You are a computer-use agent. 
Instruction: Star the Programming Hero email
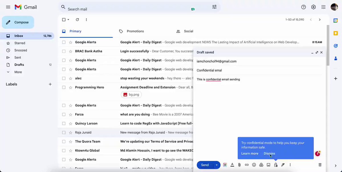pyautogui.click(x=70, y=87)
